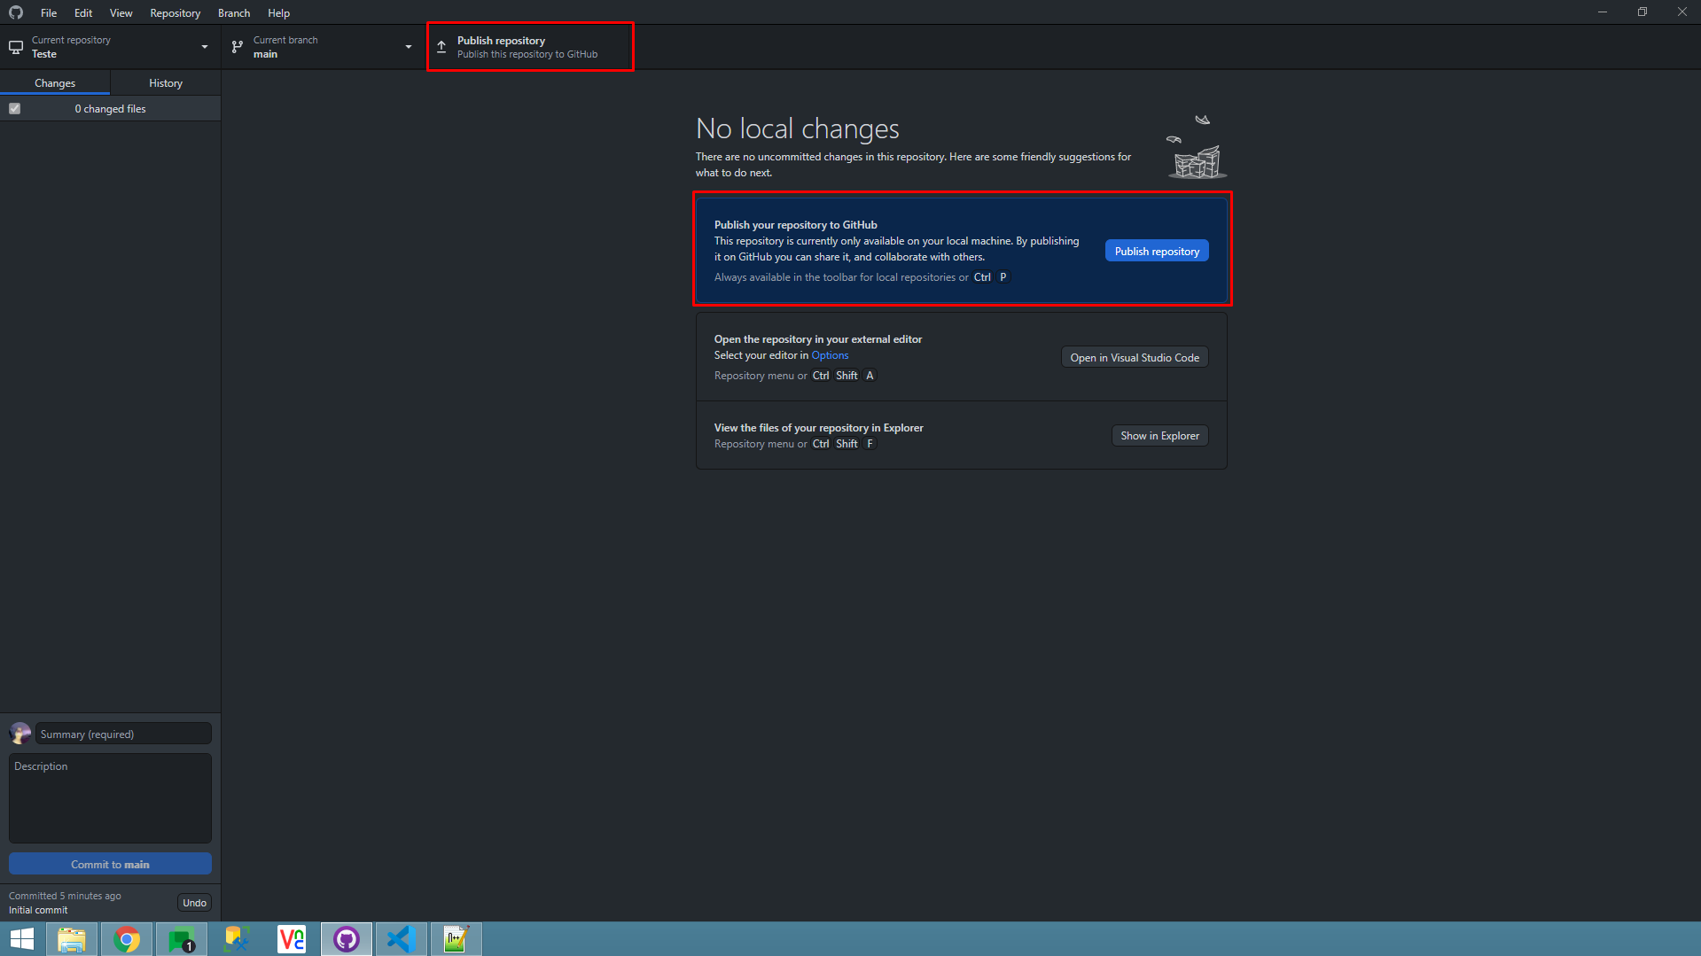Expand the Current repository Teste dropdown

[x=110, y=47]
